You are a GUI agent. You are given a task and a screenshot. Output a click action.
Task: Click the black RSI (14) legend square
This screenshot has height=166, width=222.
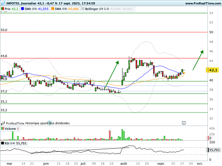2,143
